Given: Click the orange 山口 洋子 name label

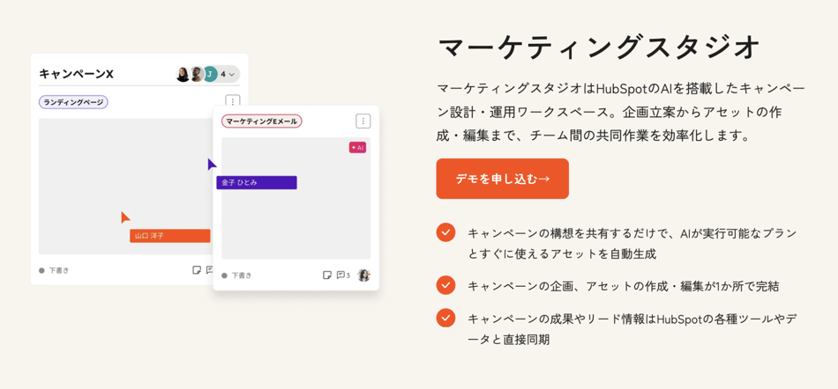Looking at the screenshot, I should tap(169, 236).
